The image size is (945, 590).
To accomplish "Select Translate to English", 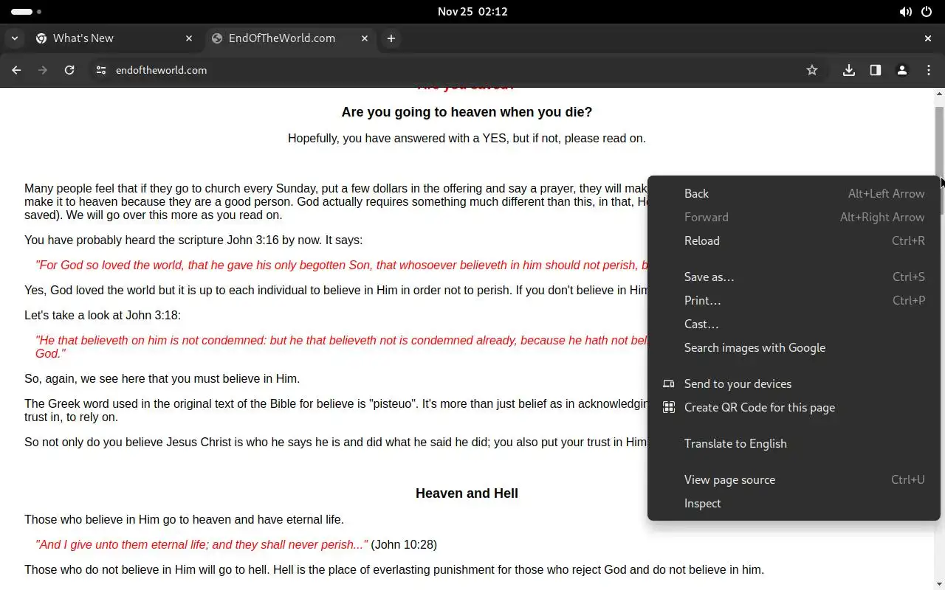I will (794, 443).
